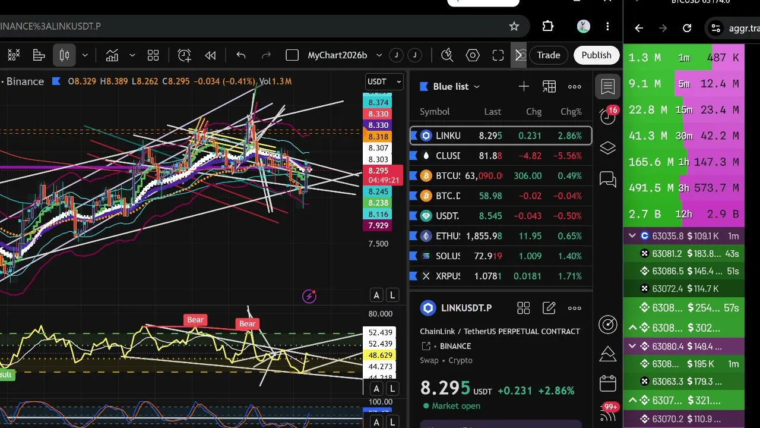760x428 pixels.
Task: Open chats speech-bubble sidebar icon
Action: point(608,178)
